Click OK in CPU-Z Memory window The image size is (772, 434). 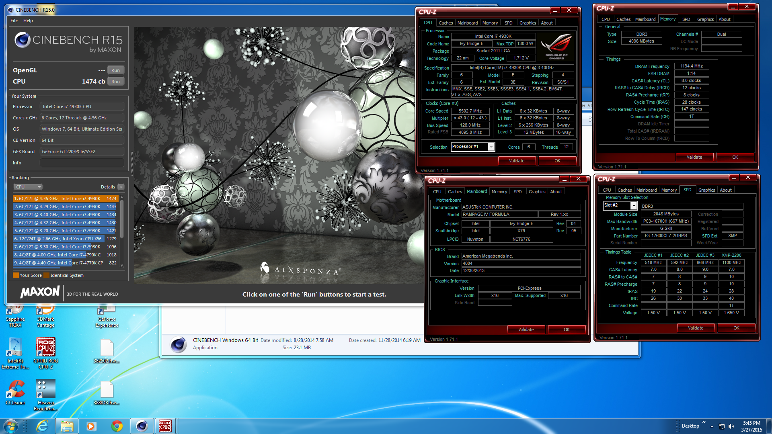[x=735, y=157]
